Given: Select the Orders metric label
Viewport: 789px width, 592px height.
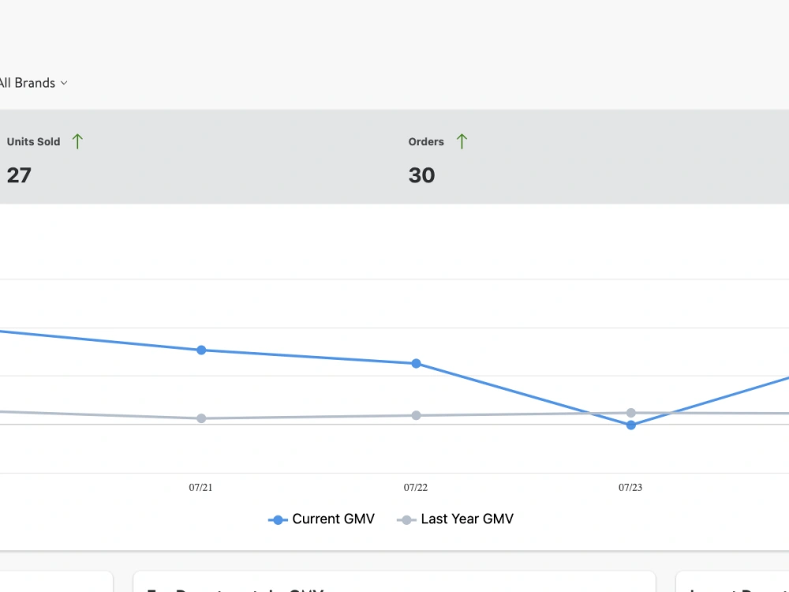Looking at the screenshot, I should click(x=426, y=142).
